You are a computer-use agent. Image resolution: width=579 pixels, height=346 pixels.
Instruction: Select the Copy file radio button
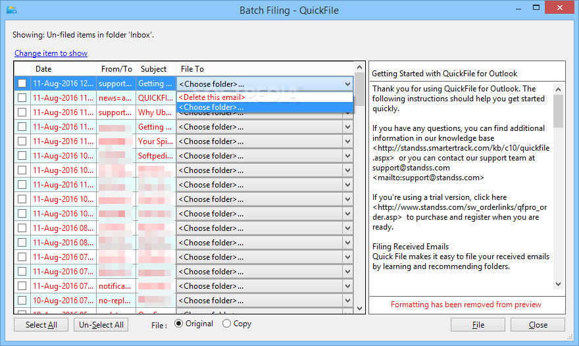[x=227, y=324]
